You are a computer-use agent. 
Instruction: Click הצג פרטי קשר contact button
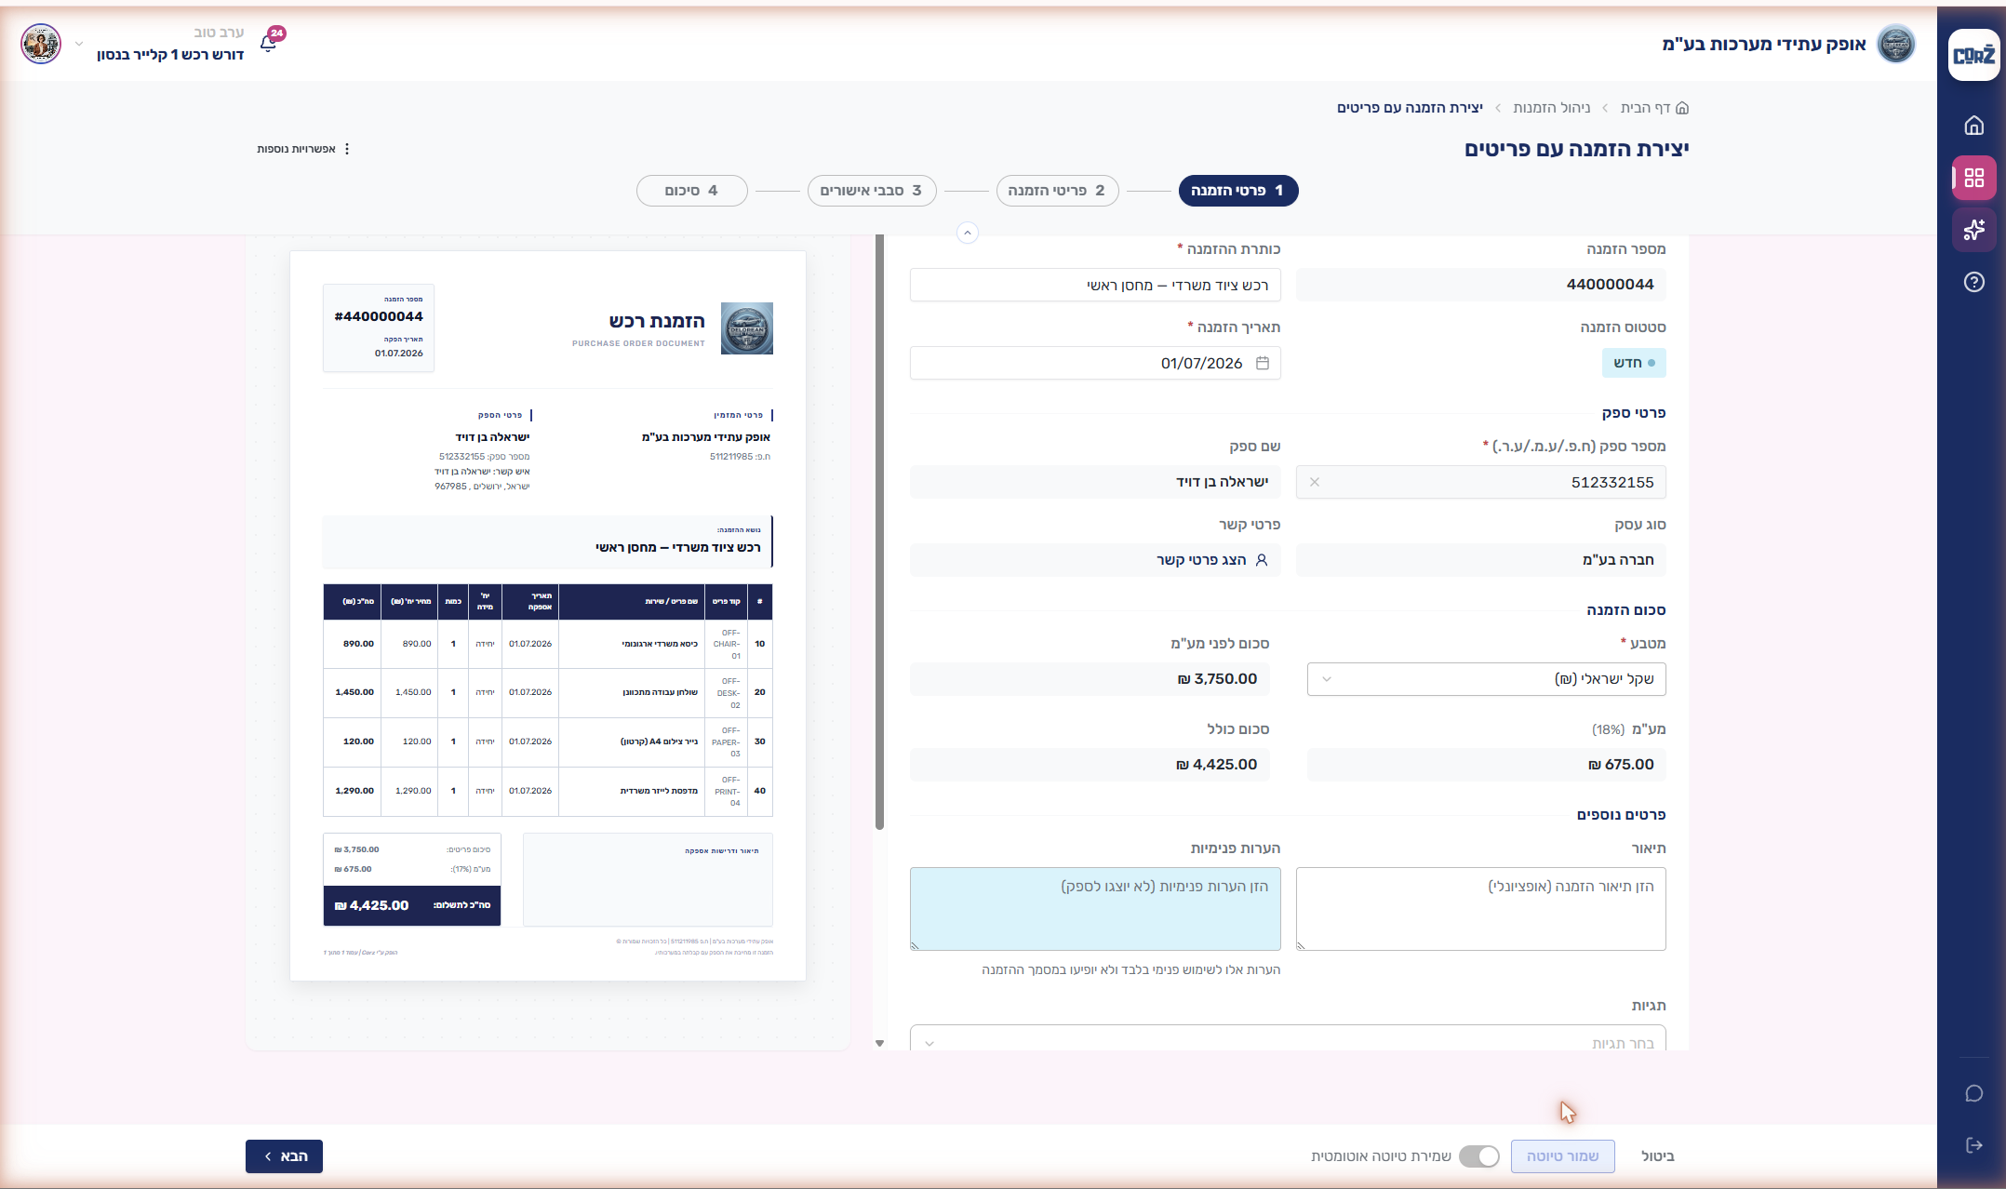(x=1095, y=560)
